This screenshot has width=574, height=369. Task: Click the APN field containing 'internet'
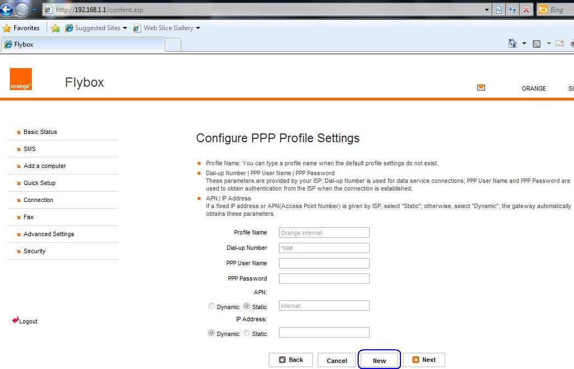pyautogui.click(x=324, y=306)
